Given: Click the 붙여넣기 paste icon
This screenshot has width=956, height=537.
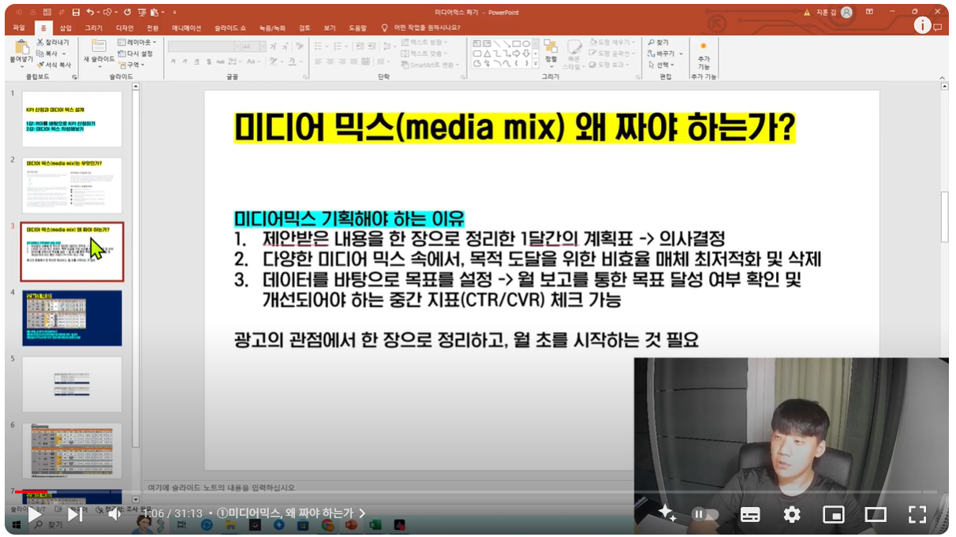Looking at the screenshot, I should click(21, 47).
